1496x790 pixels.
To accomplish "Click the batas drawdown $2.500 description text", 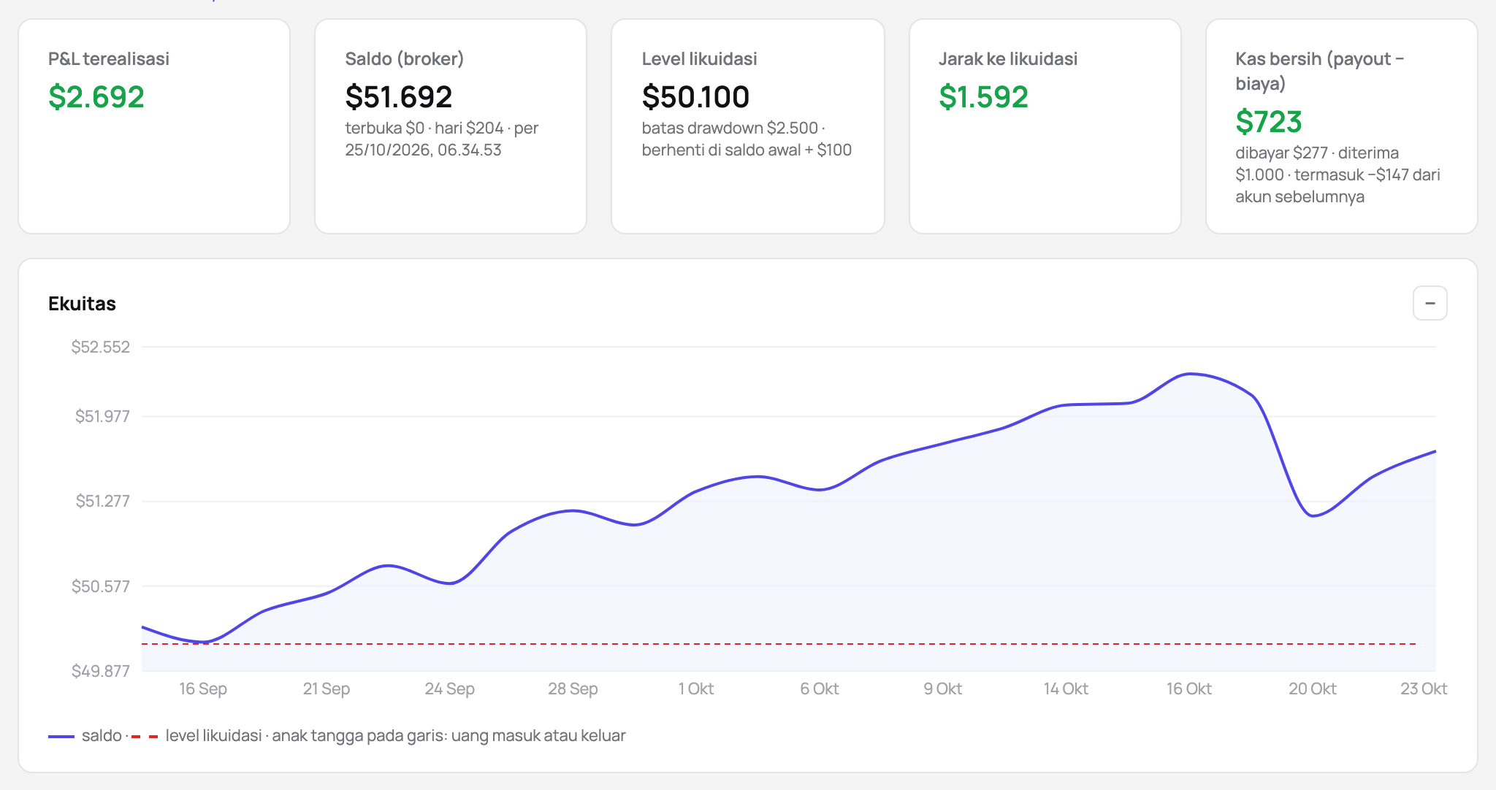I will [x=730, y=128].
